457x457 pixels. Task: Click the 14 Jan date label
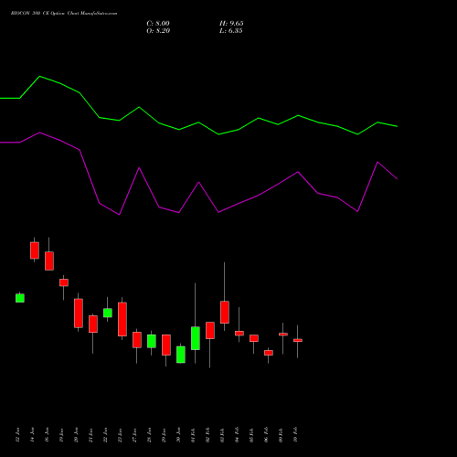tap(32, 435)
